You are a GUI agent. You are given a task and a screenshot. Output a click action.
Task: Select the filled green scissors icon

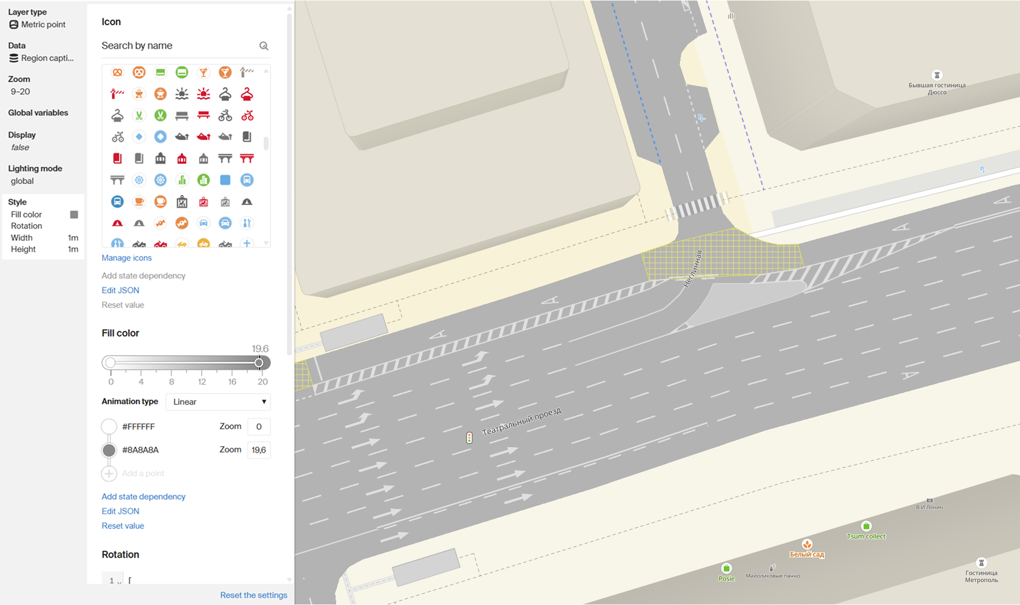point(160,115)
